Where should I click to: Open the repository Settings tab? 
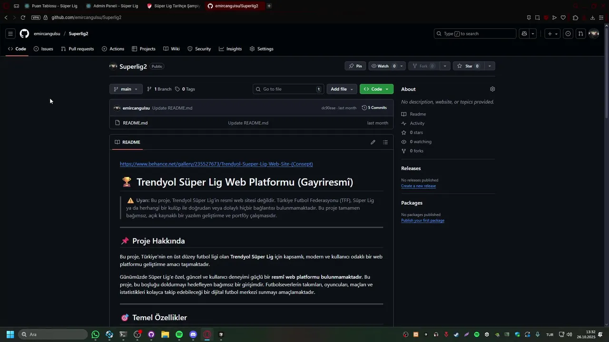[262, 49]
